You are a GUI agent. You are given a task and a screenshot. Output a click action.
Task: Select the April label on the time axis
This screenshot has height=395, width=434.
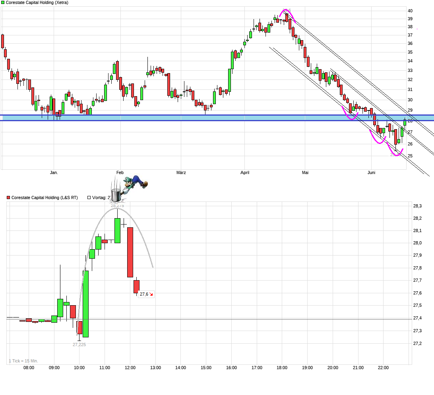pyautogui.click(x=245, y=172)
